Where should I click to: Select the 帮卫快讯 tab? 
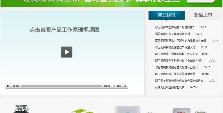coord(167,15)
